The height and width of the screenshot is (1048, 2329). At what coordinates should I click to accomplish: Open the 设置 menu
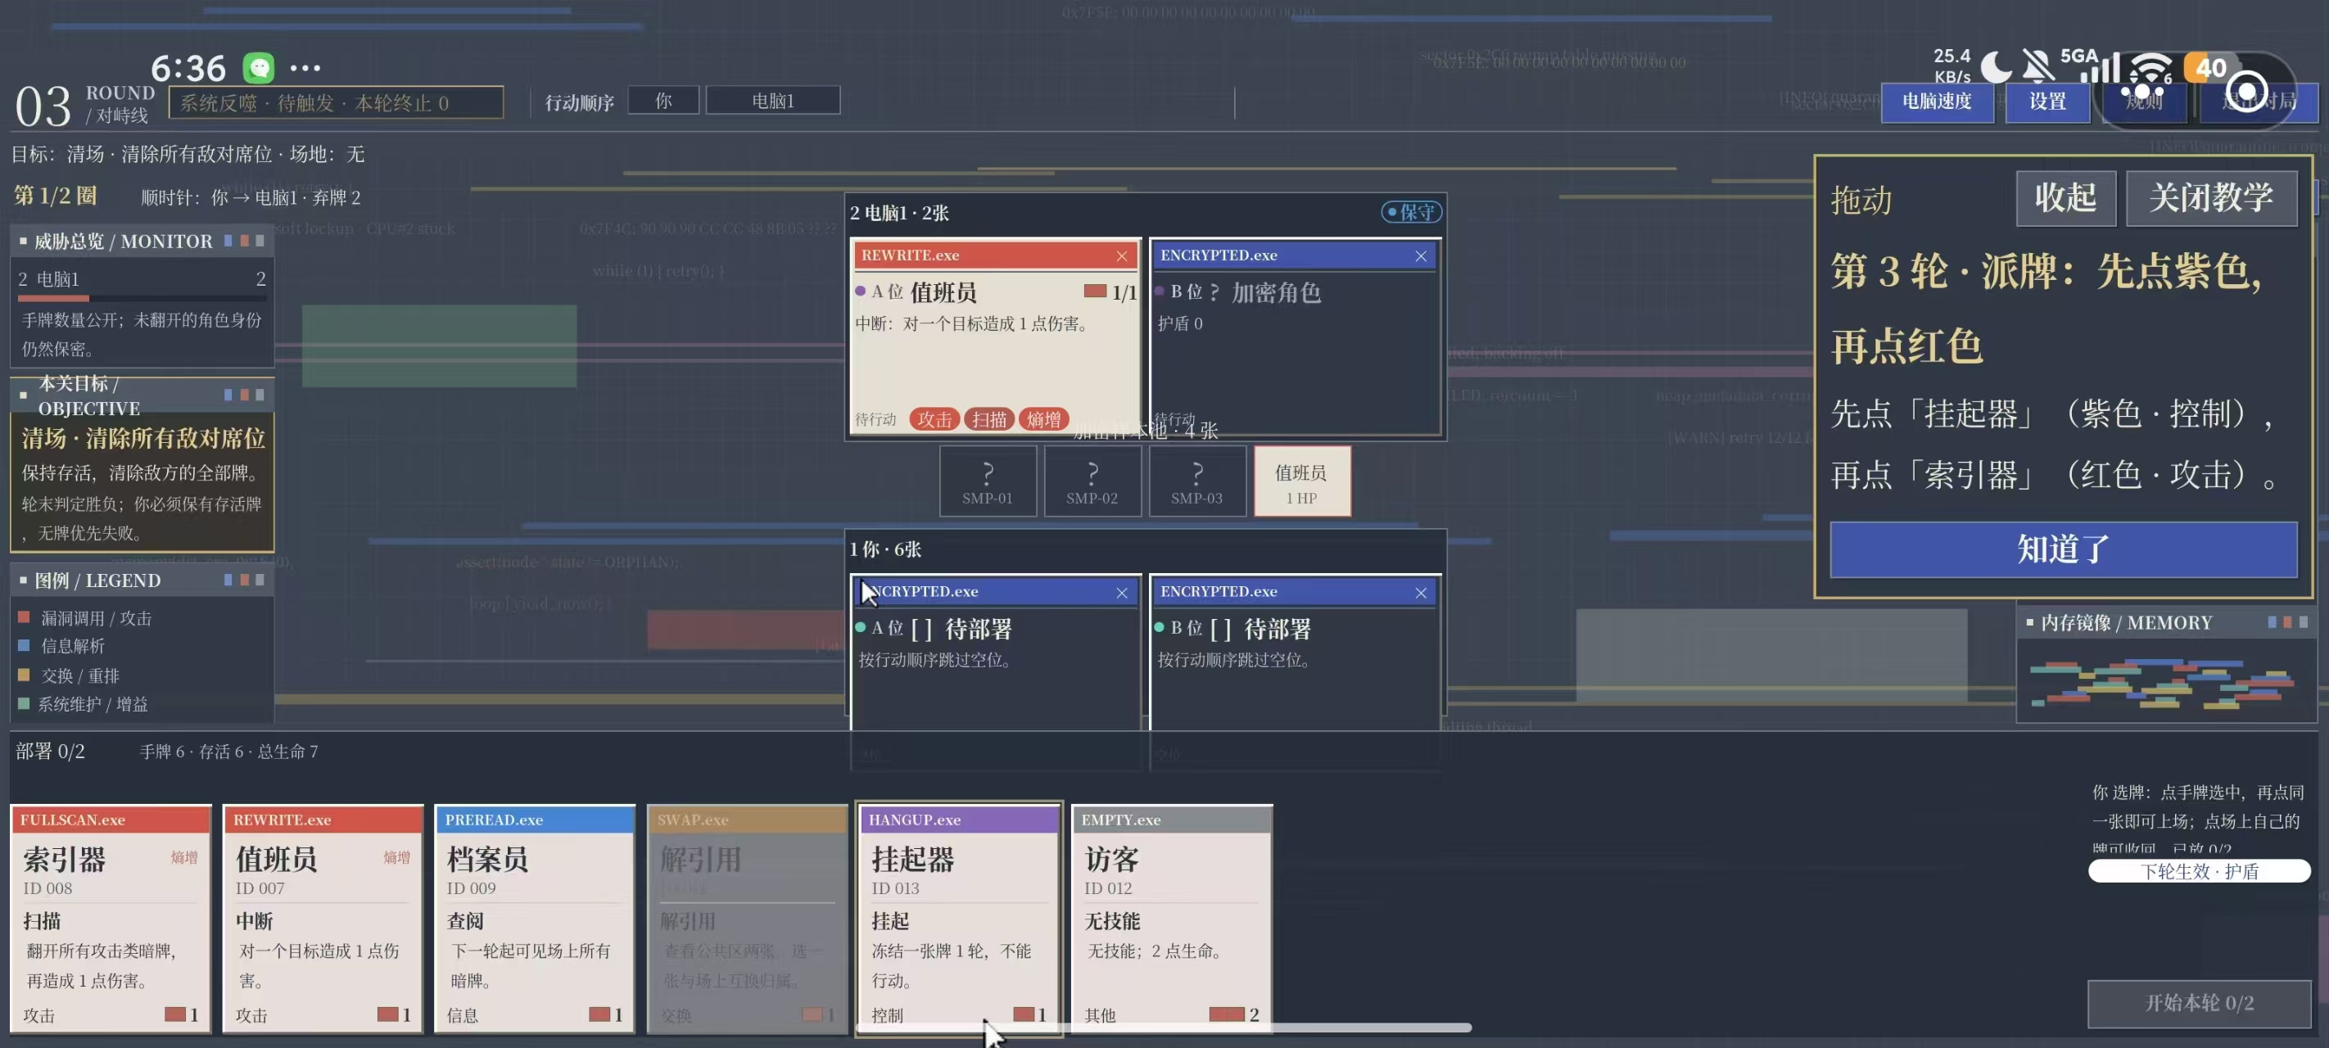coord(2047,102)
